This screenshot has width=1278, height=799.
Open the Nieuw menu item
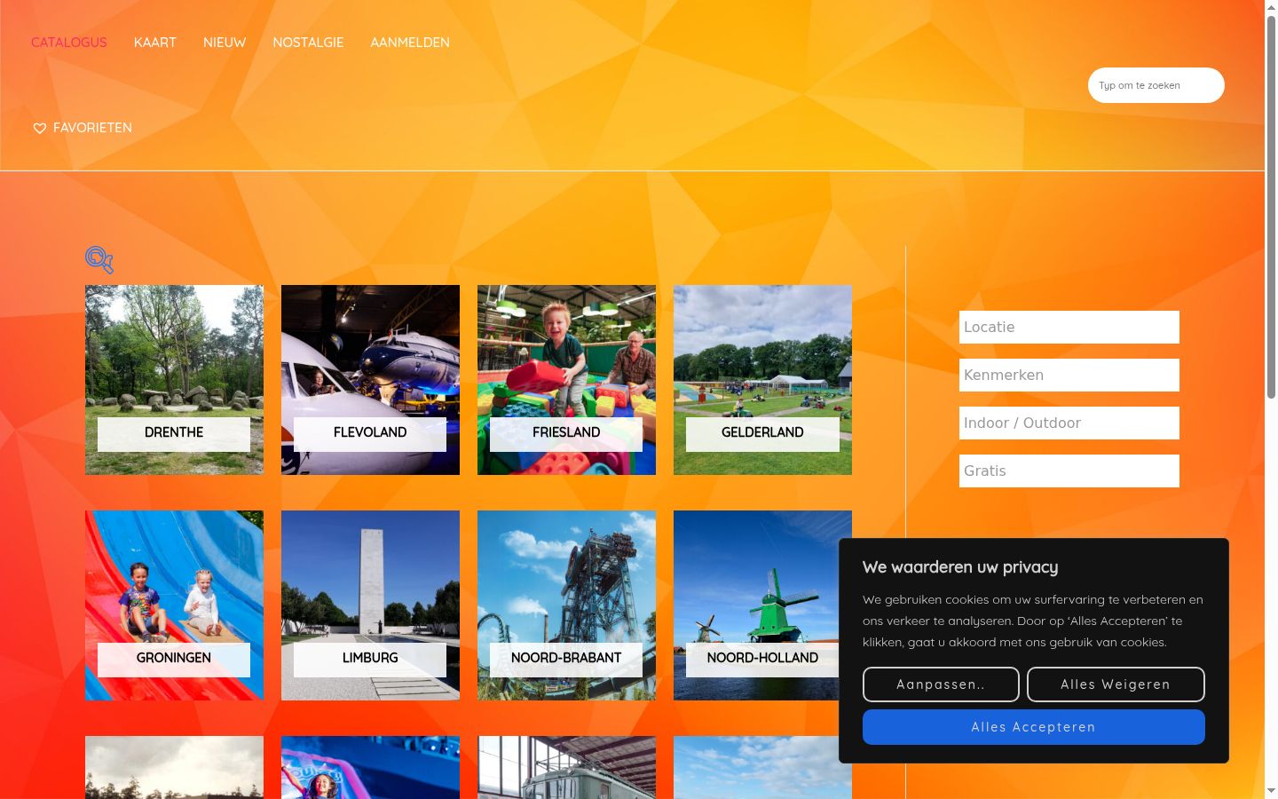click(225, 43)
